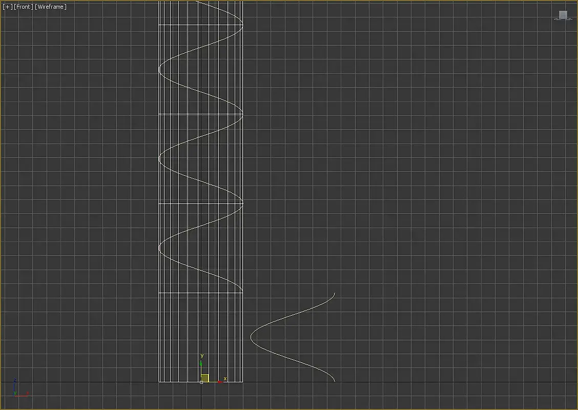Click the red X axis gizmo arrow
Screen dimensions: 578x410
click(220, 382)
